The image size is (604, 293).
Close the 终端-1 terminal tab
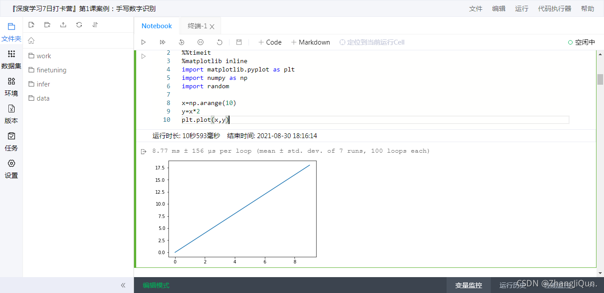pyautogui.click(x=212, y=26)
